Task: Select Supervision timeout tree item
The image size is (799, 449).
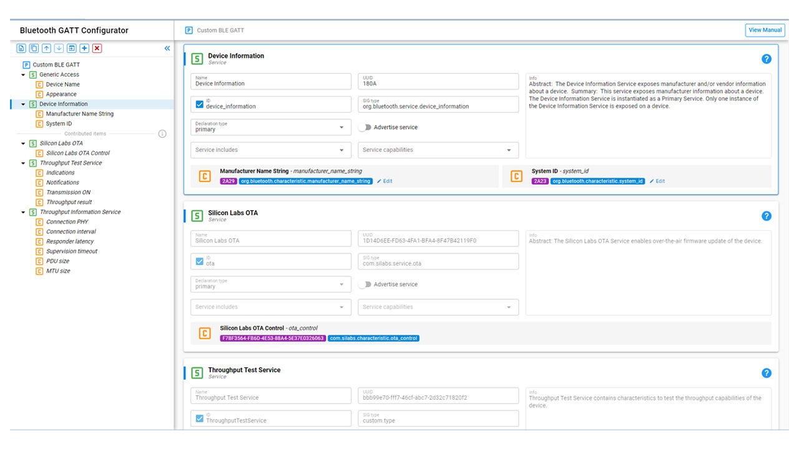Action: (72, 251)
